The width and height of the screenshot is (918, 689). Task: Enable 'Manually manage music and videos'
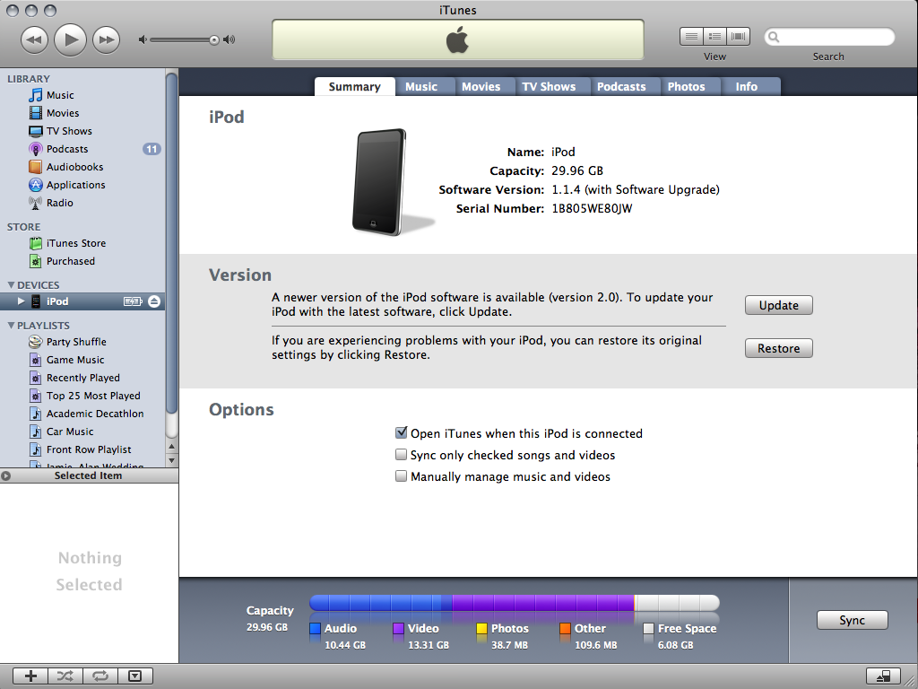[x=401, y=476]
